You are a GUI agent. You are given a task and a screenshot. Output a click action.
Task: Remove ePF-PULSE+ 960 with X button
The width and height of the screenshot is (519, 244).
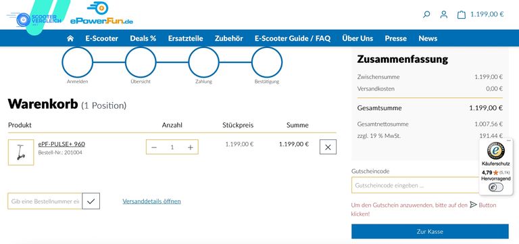click(328, 147)
